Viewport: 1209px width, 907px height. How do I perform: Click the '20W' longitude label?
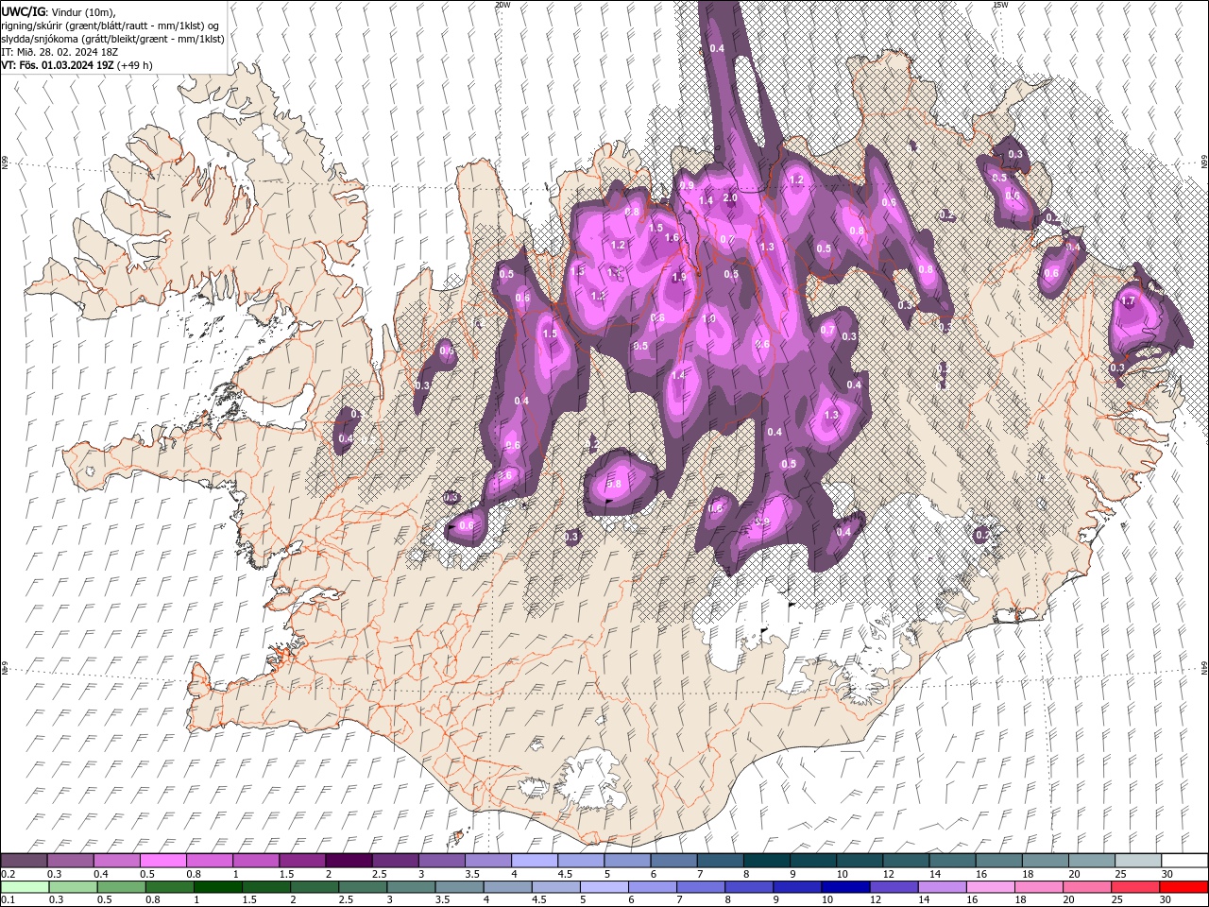[502, 5]
